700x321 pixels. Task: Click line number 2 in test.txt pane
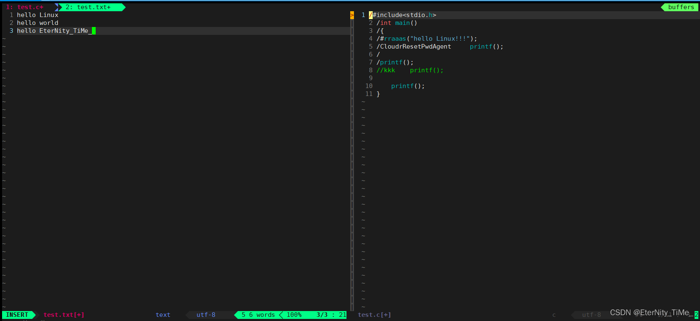tap(11, 23)
